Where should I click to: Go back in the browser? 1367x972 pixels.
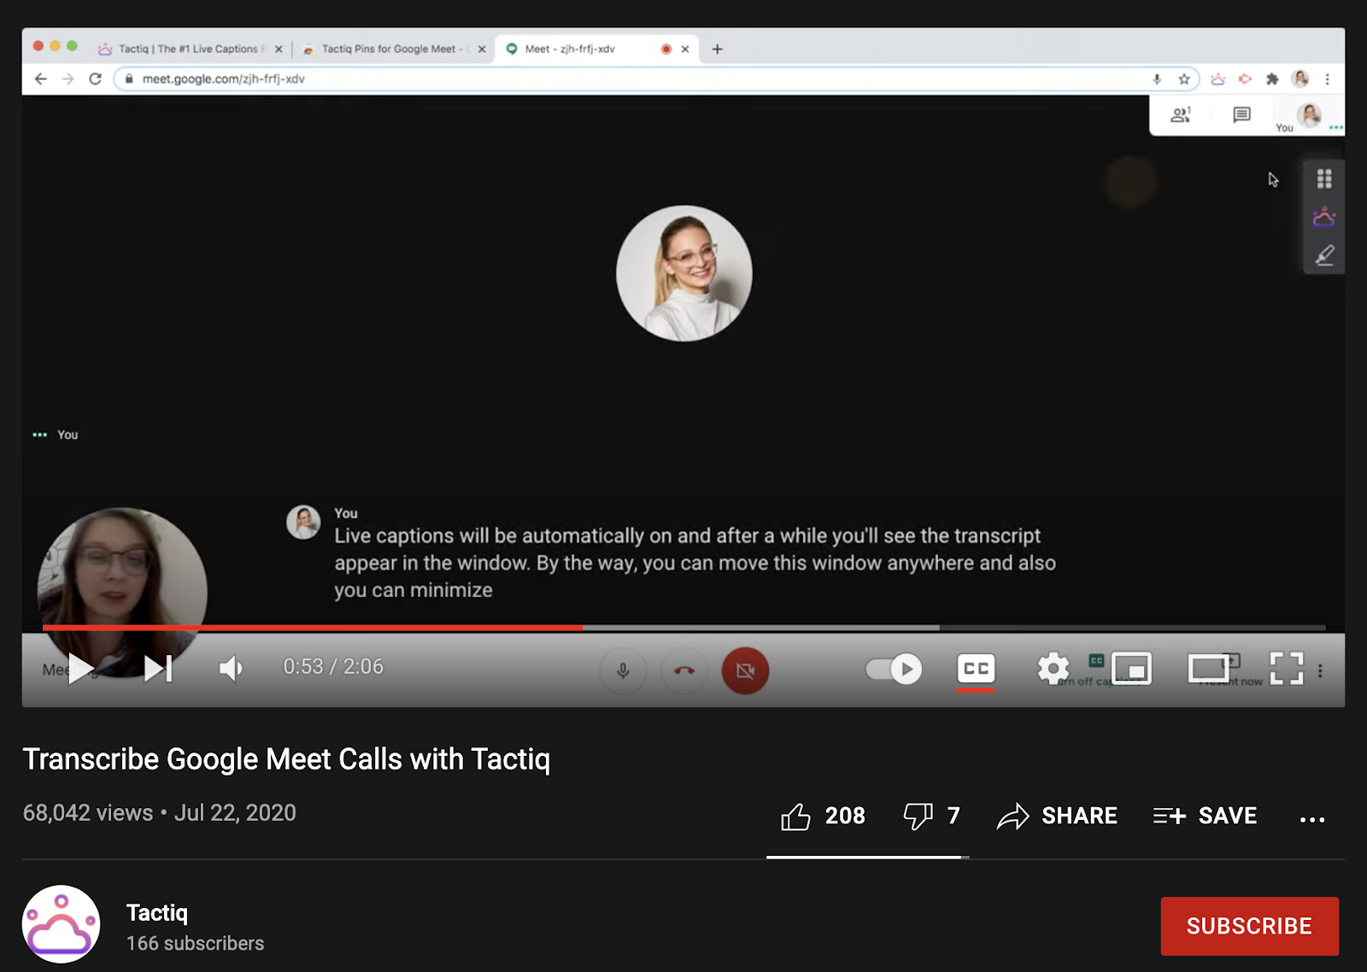click(x=40, y=79)
